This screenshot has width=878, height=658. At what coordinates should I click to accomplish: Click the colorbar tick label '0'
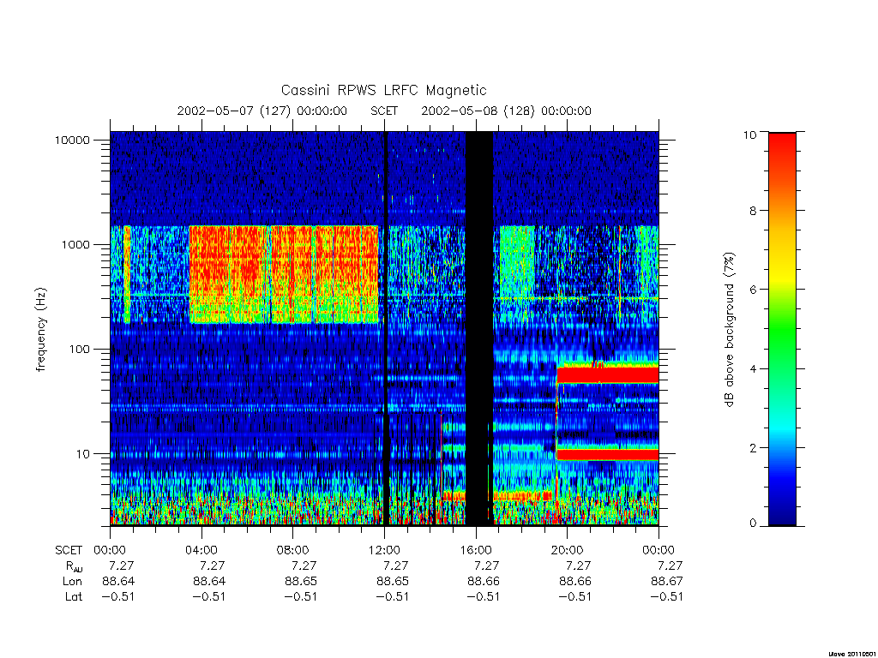tap(752, 523)
